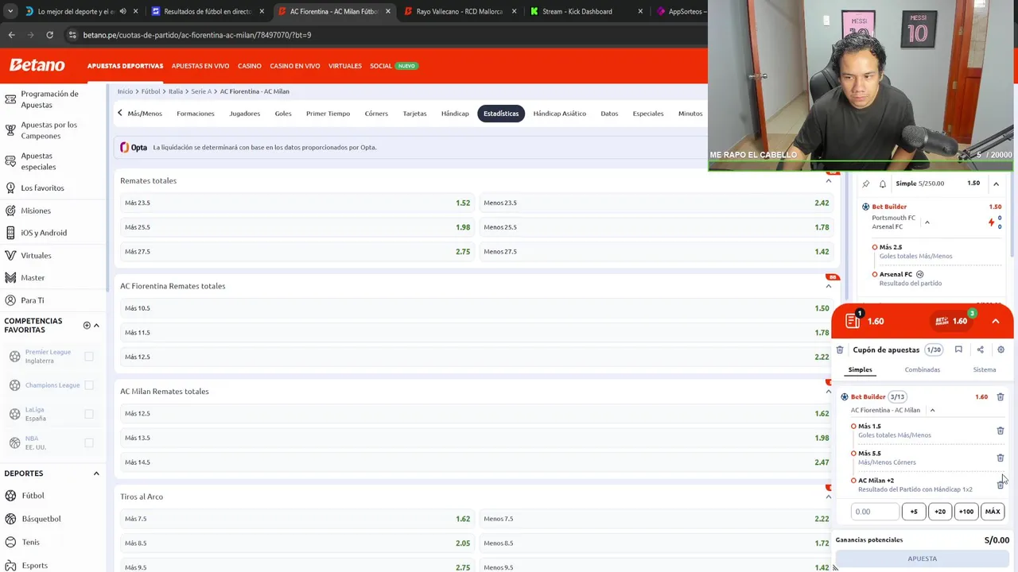Reload the browser page
Viewport: 1018px width, 572px height.
[x=49, y=35]
